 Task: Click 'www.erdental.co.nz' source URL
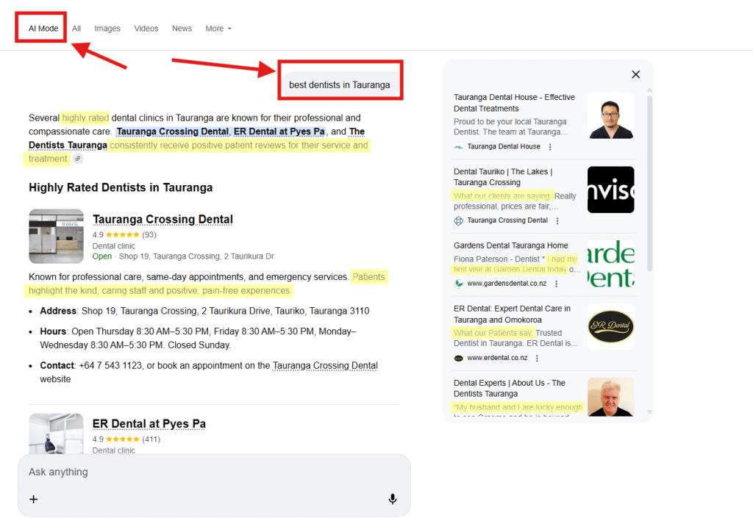497,359
